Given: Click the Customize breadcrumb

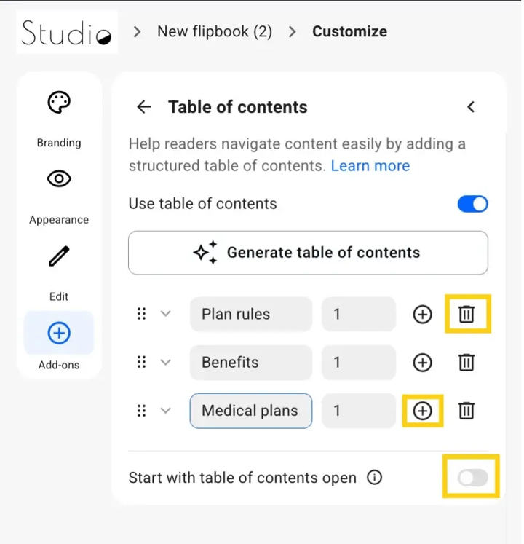Looking at the screenshot, I should (349, 31).
